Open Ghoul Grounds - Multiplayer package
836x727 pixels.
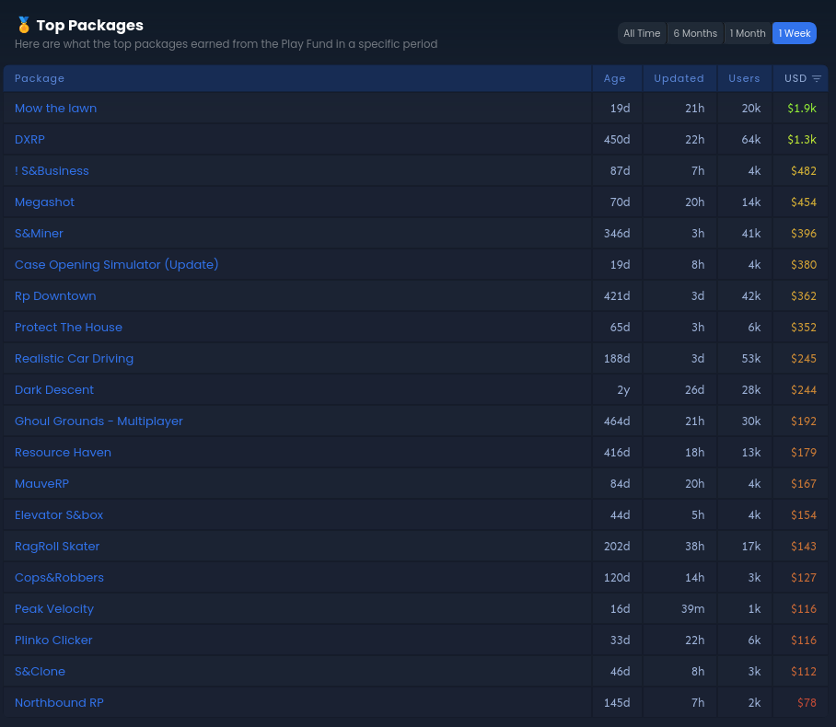tap(99, 421)
